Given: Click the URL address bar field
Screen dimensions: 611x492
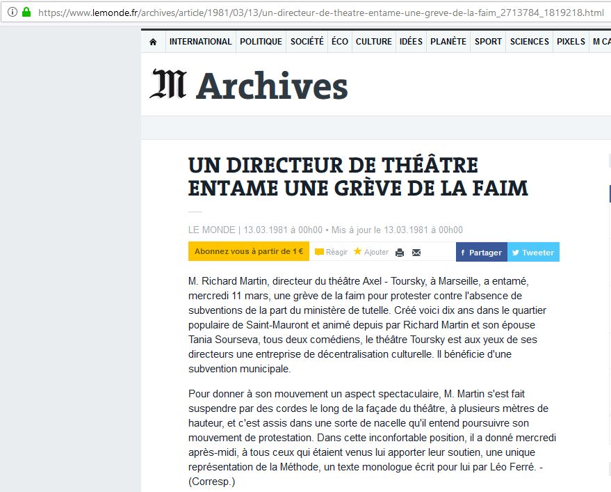Looking at the screenshot, I should click(320, 13).
